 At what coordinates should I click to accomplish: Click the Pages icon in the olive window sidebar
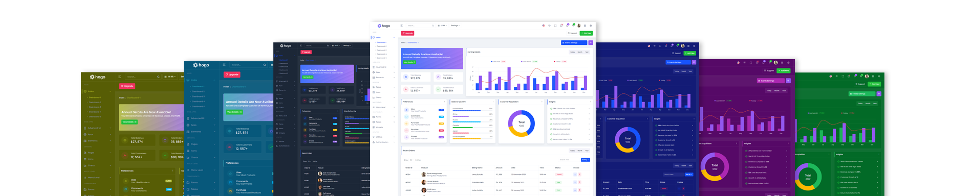tap(85, 153)
